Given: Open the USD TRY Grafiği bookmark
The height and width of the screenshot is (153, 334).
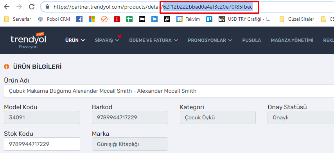Looking at the screenshot, I should point(244,19).
